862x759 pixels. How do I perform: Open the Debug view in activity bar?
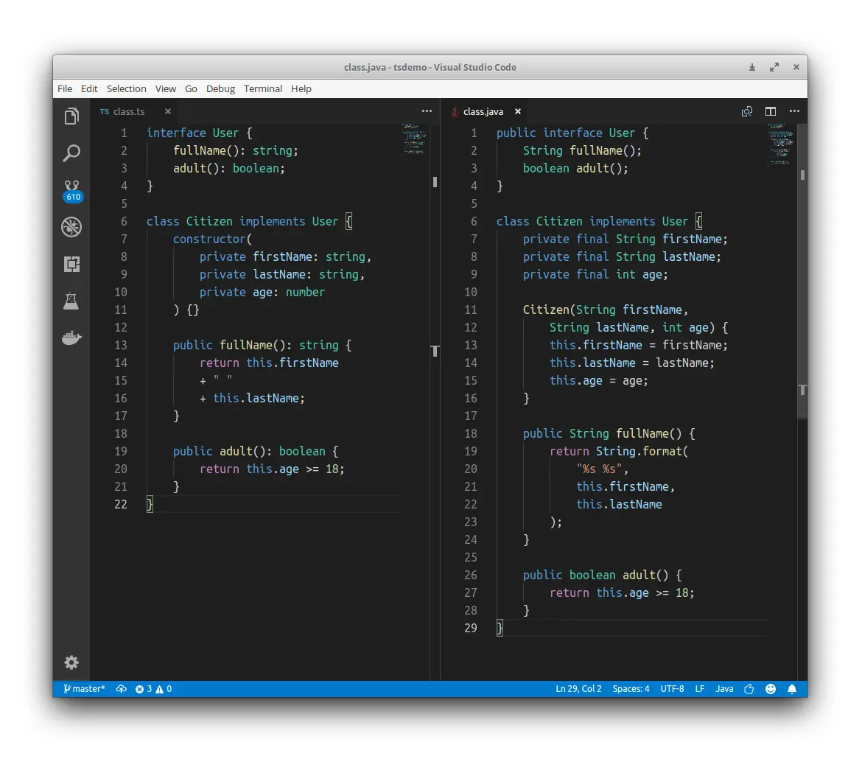tap(71, 227)
